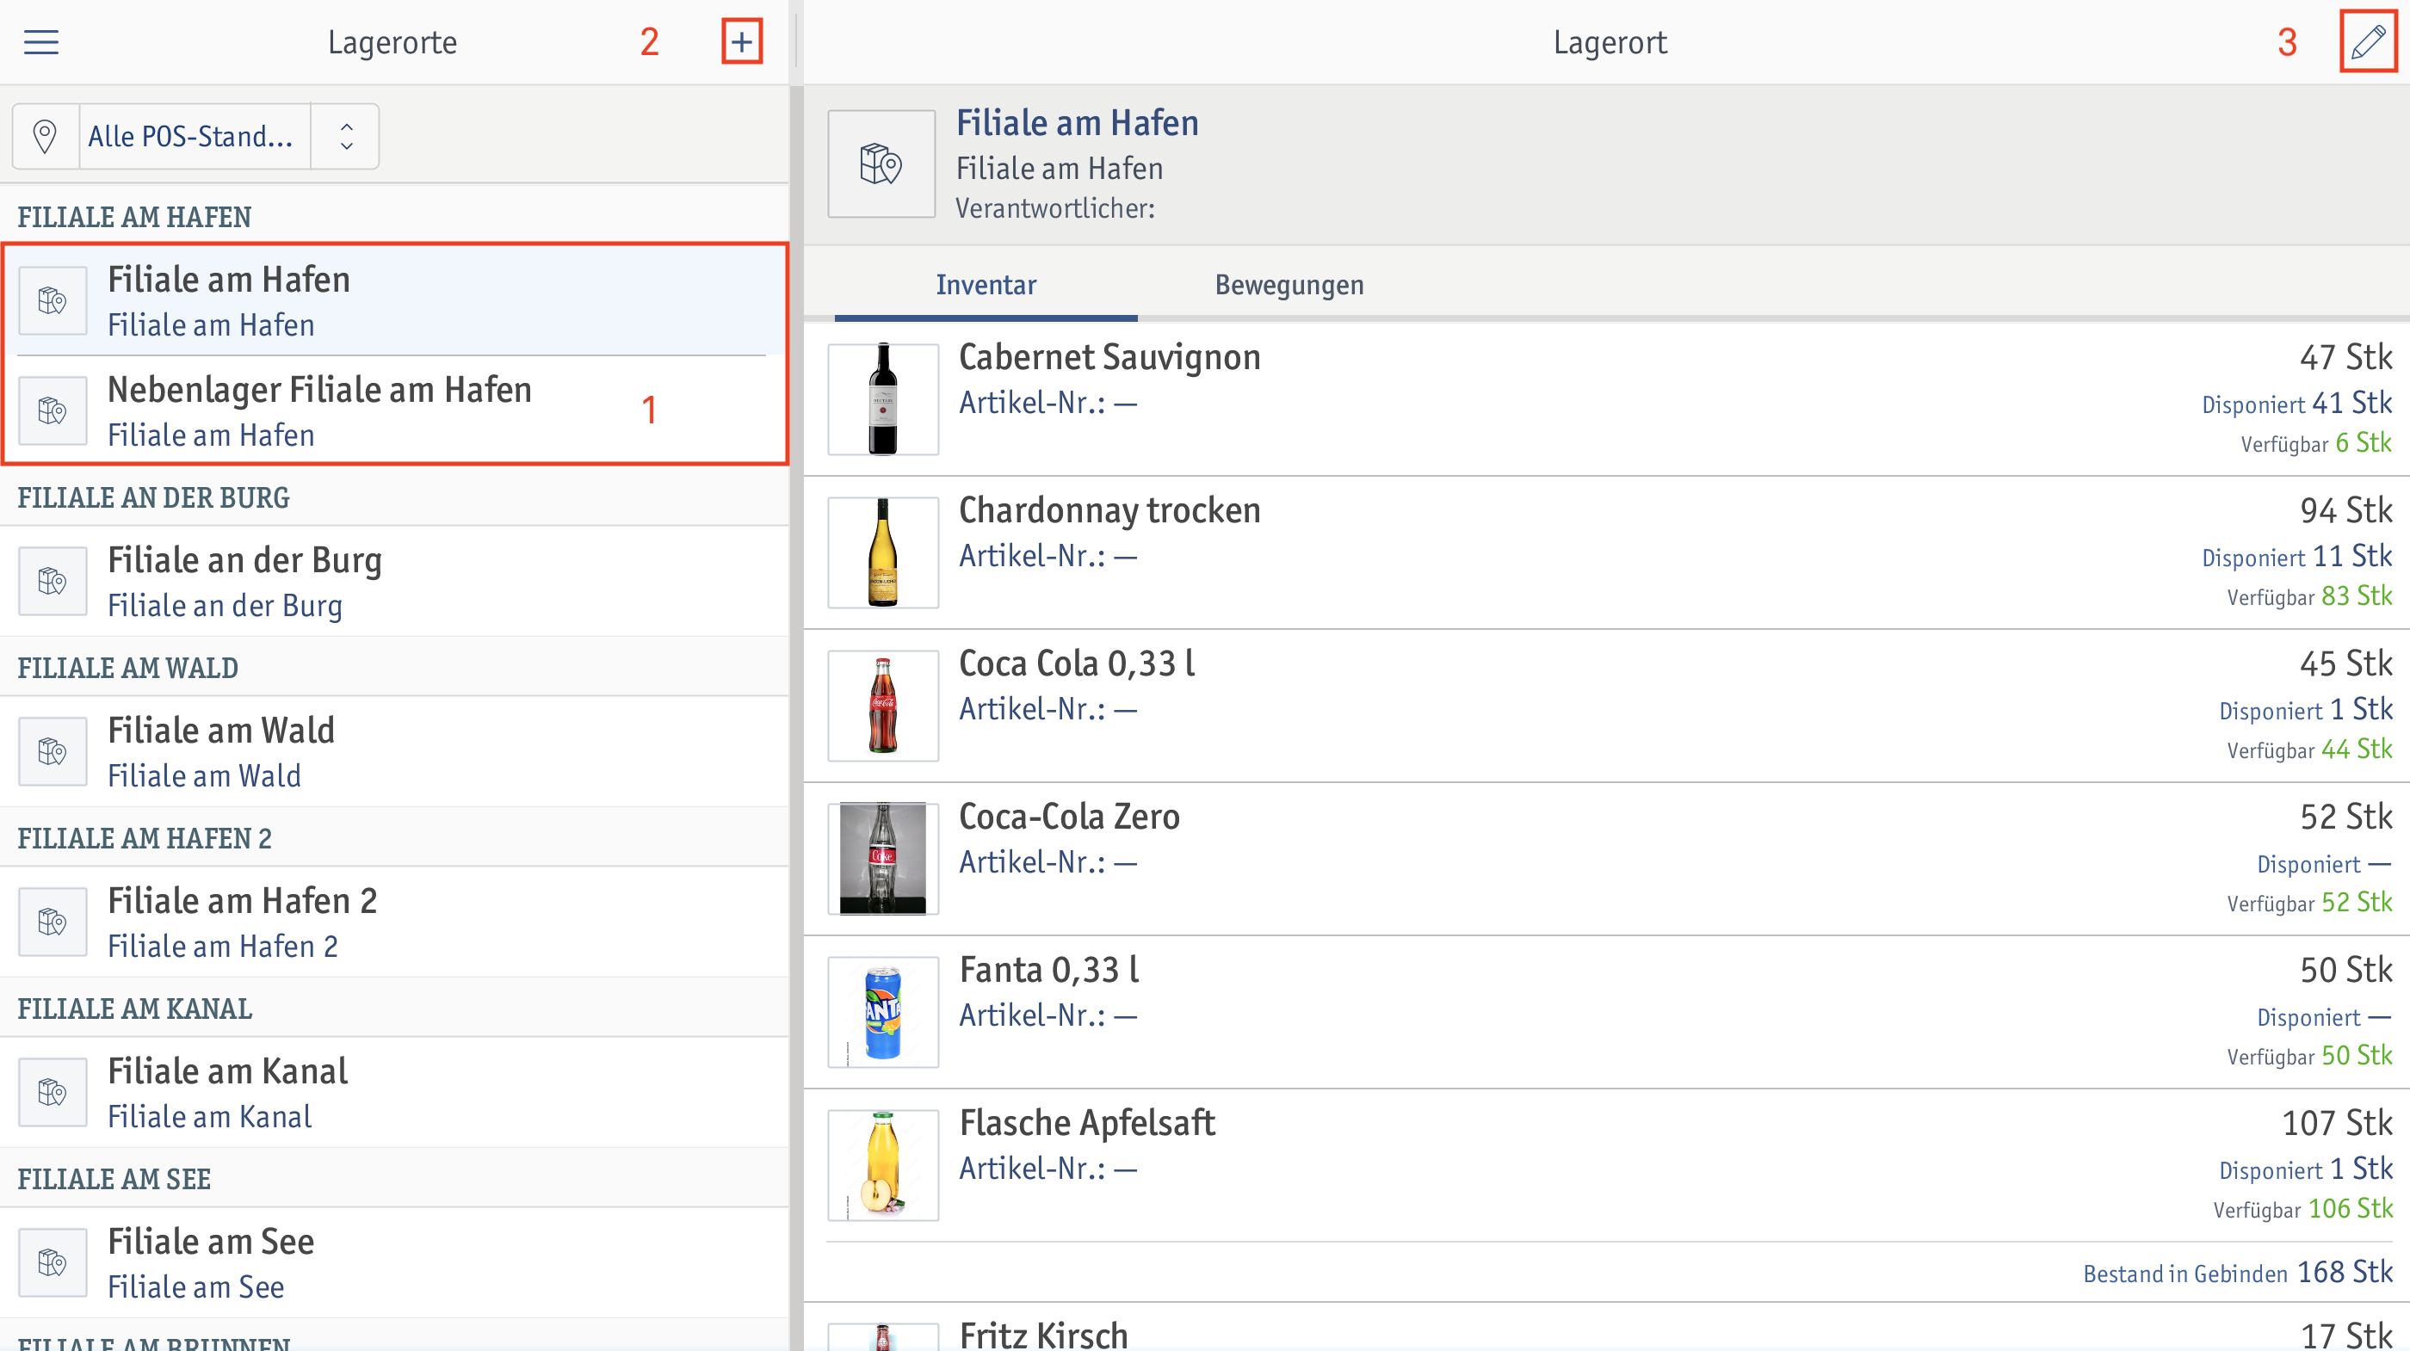2410x1351 pixels.
Task: Open the Coca Cola 0,33 l thumbnail
Action: (882, 706)
